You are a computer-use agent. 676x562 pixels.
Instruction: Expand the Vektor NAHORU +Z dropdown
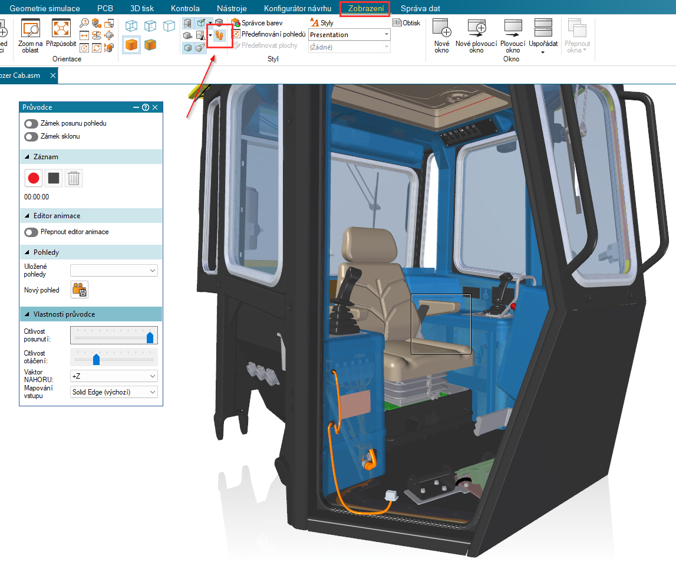click(114, 376)
